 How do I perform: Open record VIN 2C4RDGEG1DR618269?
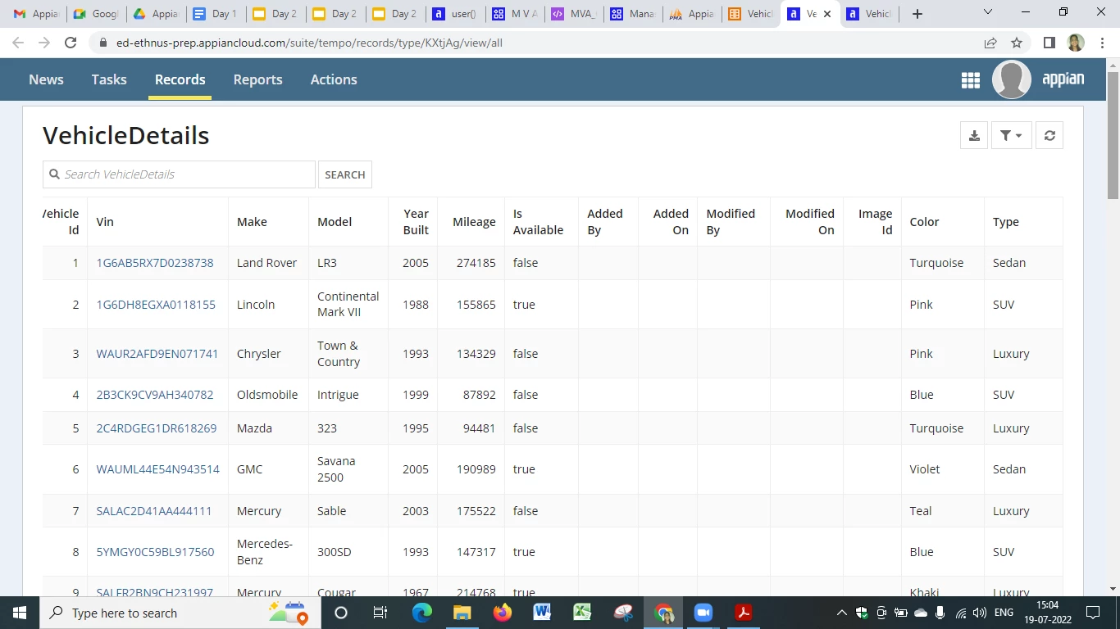pos(157,428)
